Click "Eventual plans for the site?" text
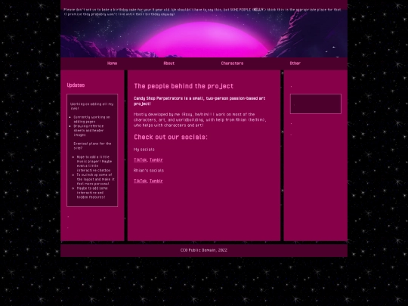The height and width of the screenshot is (306, 408). coord(92,146)
